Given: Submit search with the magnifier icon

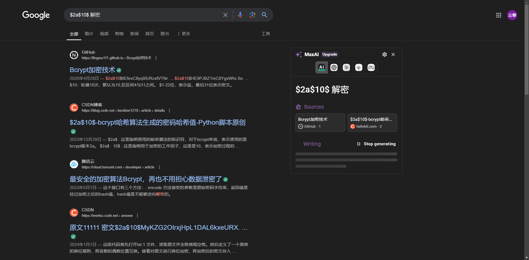Looking at the screenshot, I should pyautogui.click(x=264, y=15).
